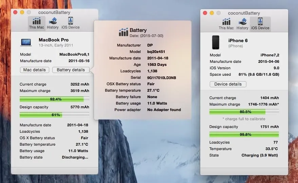
Task: Click the 2015-04-06 manufacture date
Action: click(269, 61)
